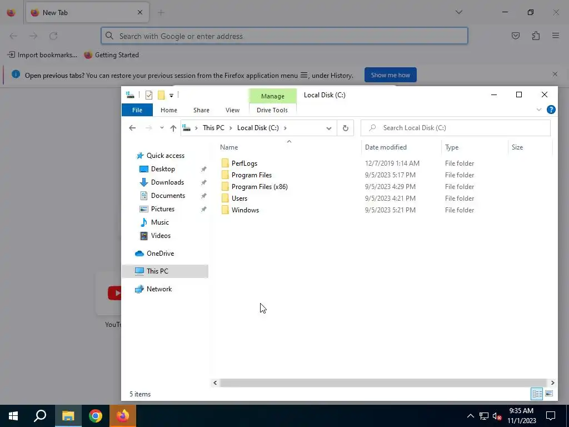Click Show me how in Firefox notification
The image size is (569, 427).
391,75
